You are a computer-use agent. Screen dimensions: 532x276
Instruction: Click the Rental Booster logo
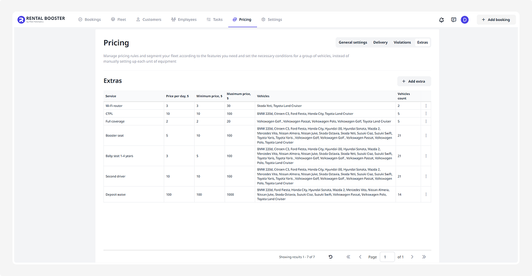click(41, 20)
